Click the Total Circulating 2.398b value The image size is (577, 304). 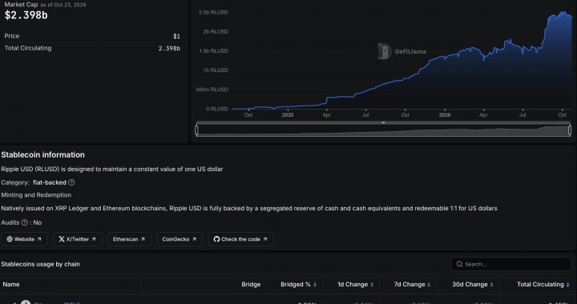(169, 49)
